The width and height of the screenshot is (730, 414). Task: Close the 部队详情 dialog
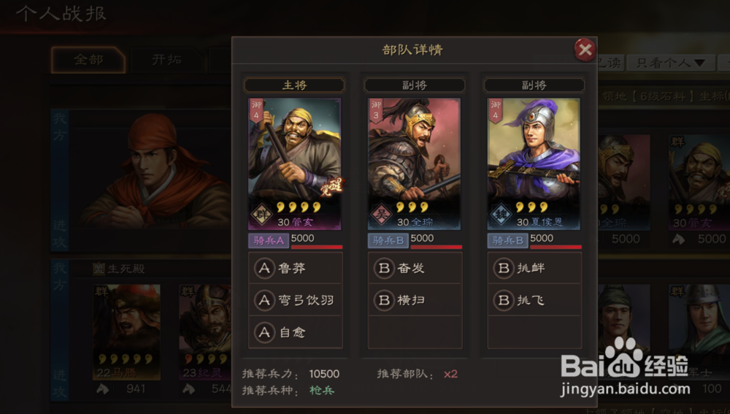pyautogui.click(x=585, y=49)
